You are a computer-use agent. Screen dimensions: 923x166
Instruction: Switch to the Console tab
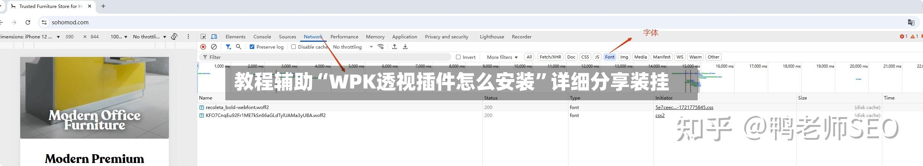click(262, 37)
